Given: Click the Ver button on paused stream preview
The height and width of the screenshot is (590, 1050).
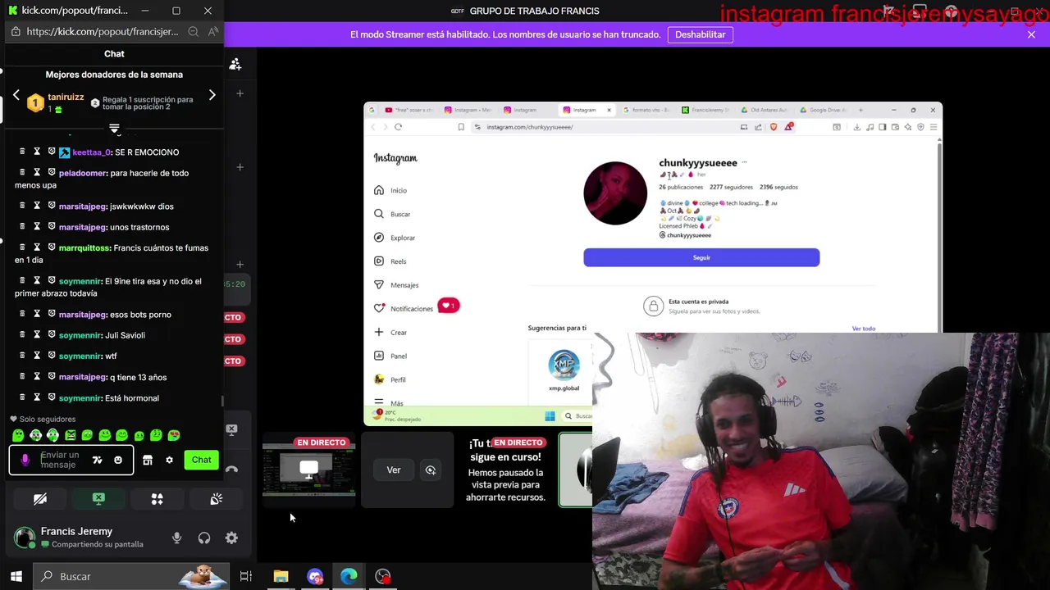Looking at the screenshot, I should [x=394, y=470].
